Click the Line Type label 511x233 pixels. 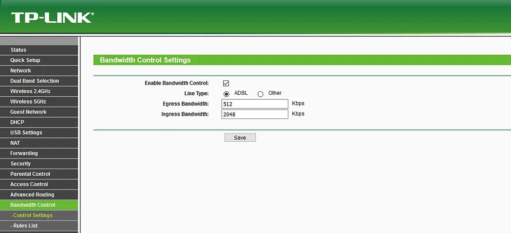pyautogui.click(x=197, y=93)
